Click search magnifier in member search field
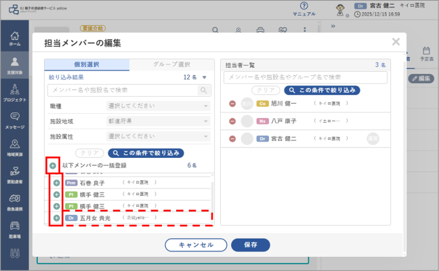Screen dimensions: 439x271 (203, 90)
